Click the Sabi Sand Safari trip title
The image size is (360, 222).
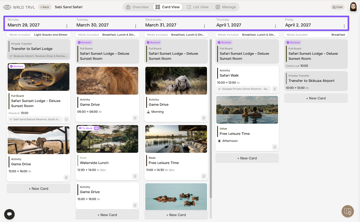[x=68, y=7]
